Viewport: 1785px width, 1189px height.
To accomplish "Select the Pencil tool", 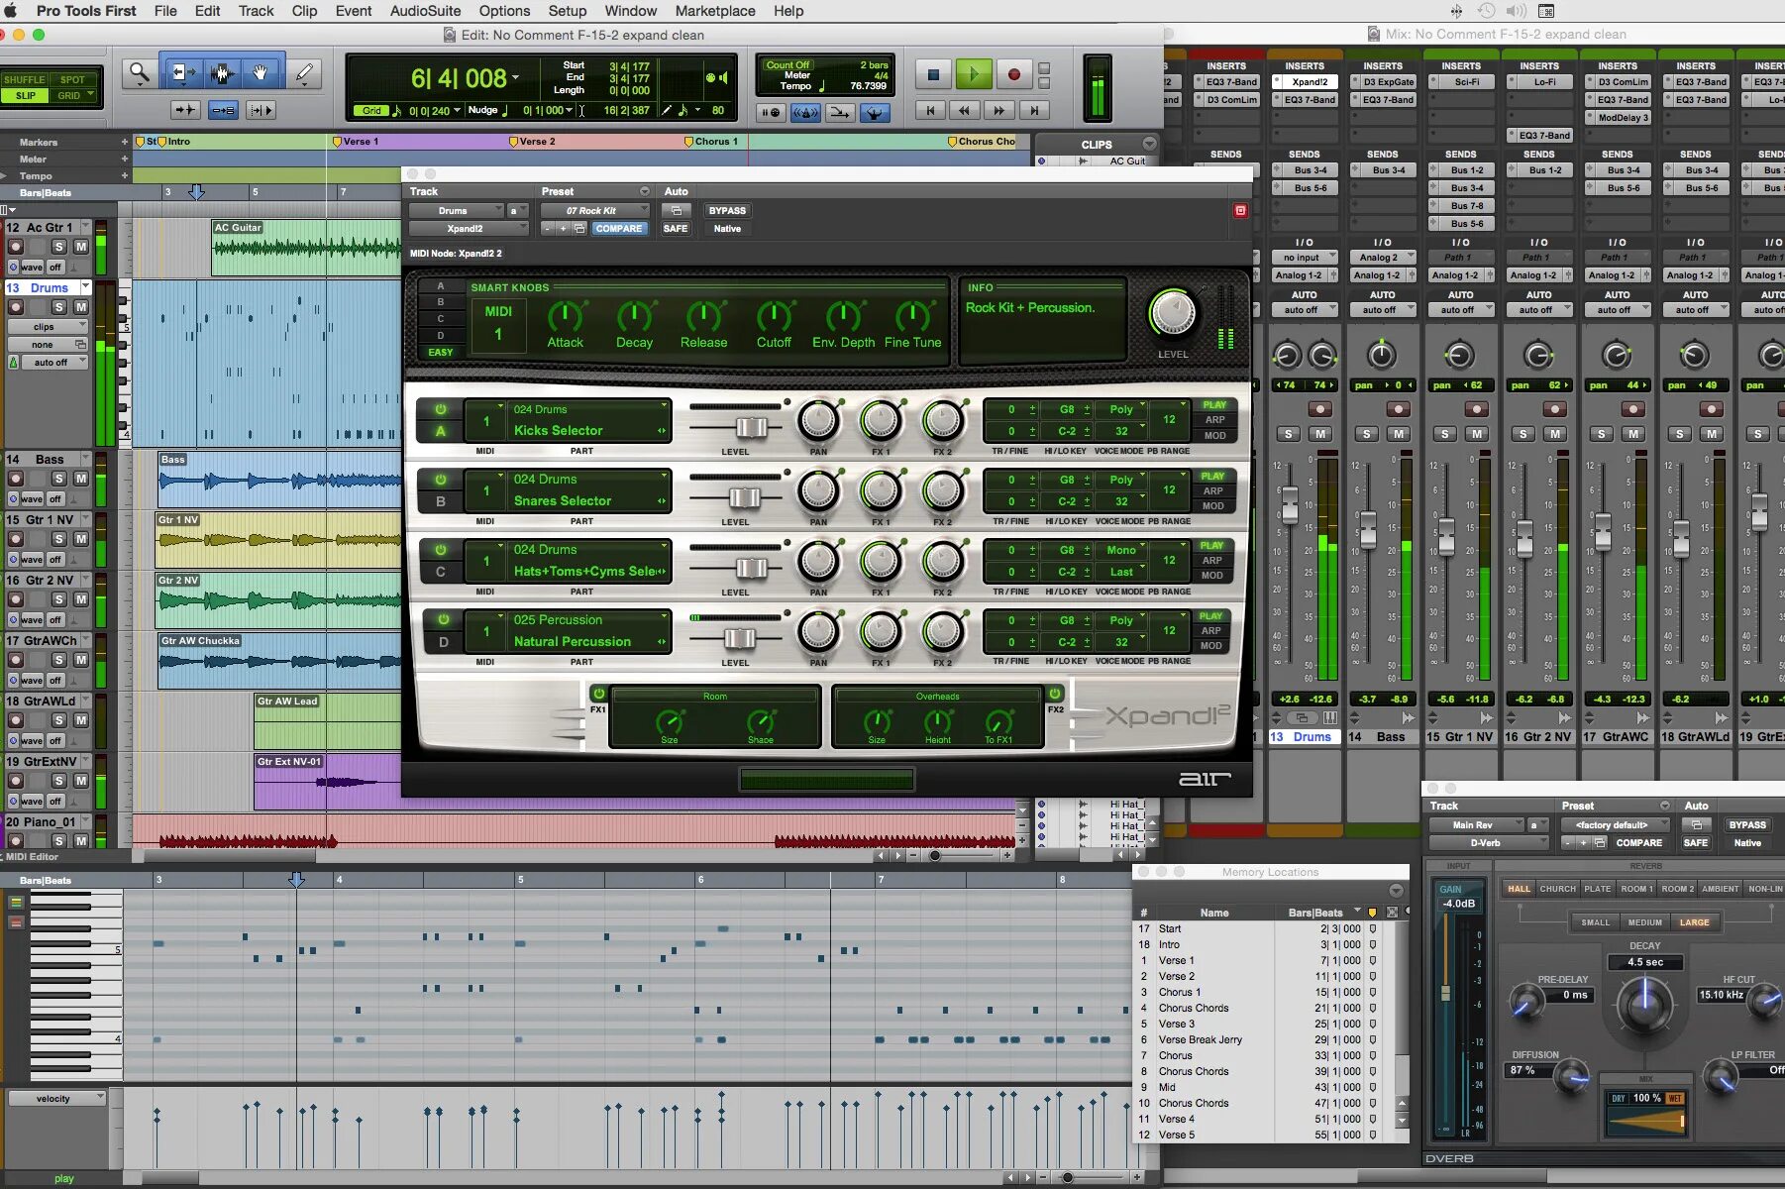I will point(305,72).
